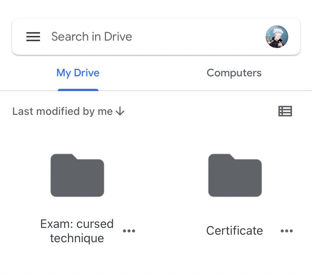Reverse sort order with the down arrow
This screenshot has width=312, height=274.
[x=120, y=111]
